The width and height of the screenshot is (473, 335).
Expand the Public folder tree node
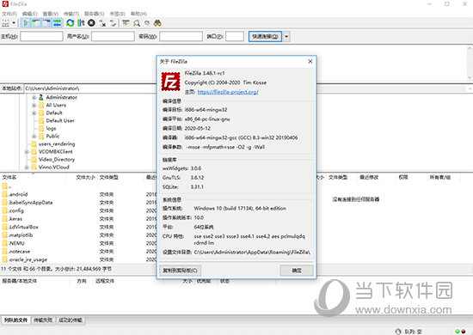34,137
